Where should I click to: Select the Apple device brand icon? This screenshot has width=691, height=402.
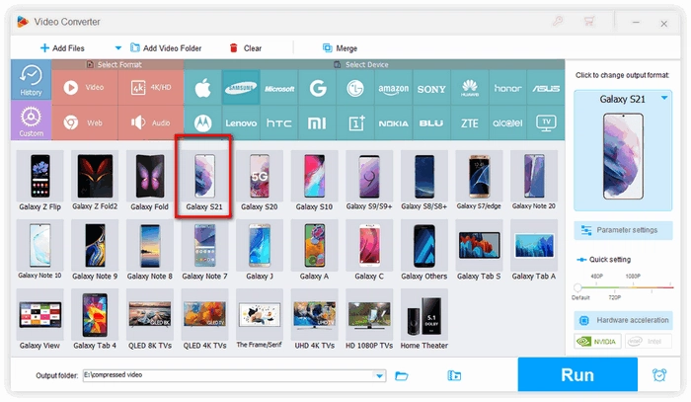coord(202,88)
